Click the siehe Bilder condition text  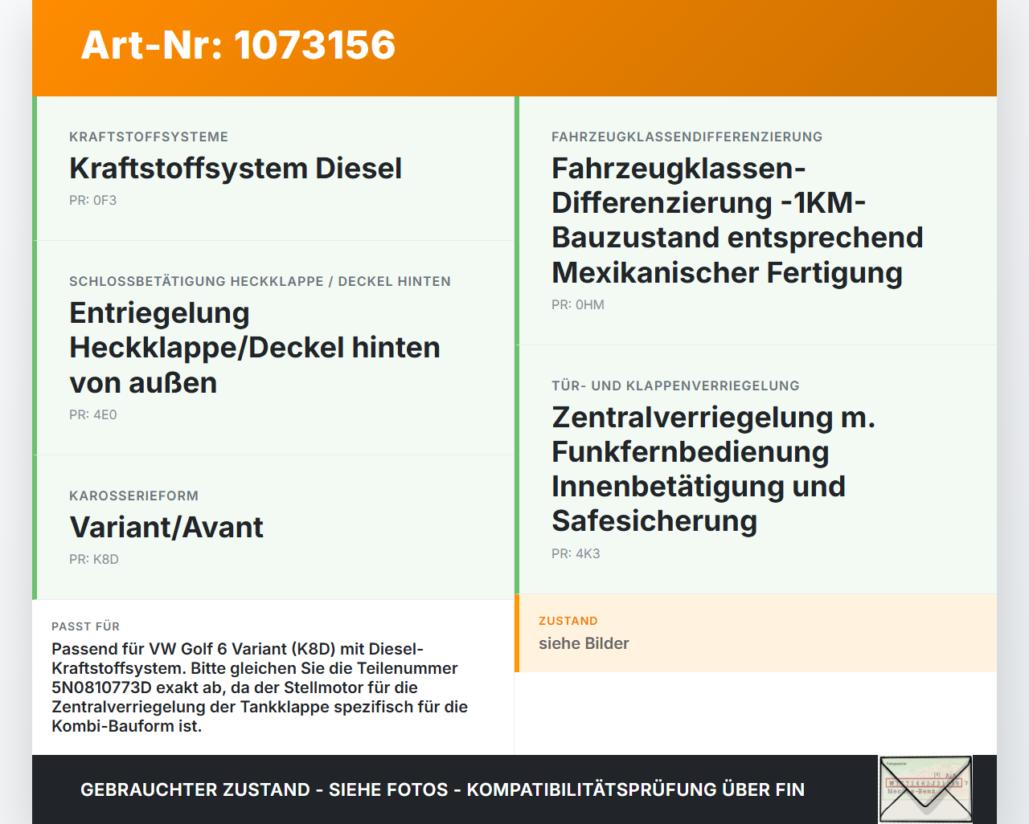584,643
